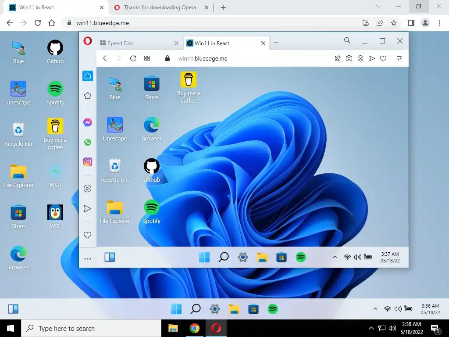Open Buy me a coffee in the Opera desktop
Image resolution: width=449 pixels, height=337 pixels.
[189, 87]
